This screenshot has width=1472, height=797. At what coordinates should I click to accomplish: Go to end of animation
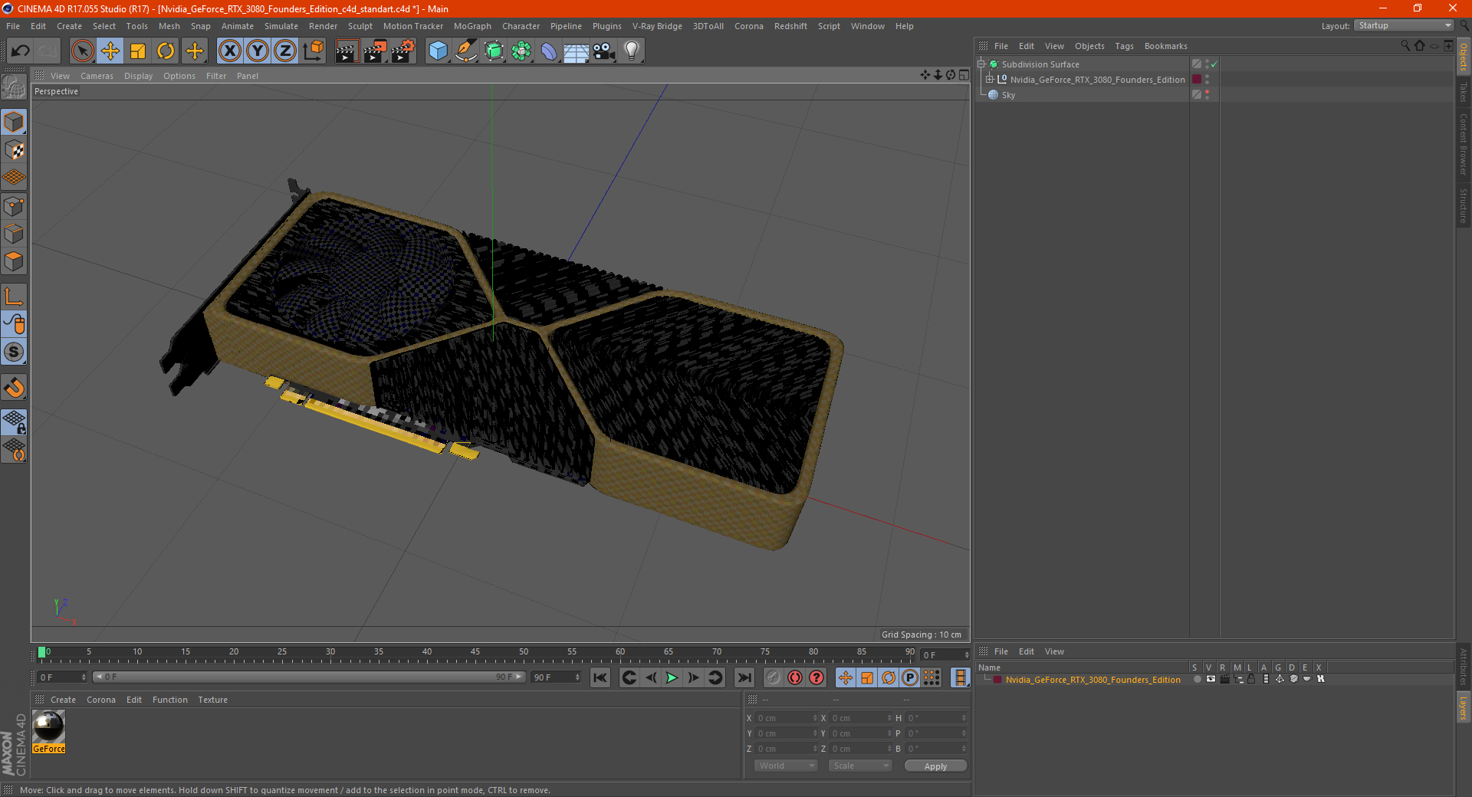(744, 677)
